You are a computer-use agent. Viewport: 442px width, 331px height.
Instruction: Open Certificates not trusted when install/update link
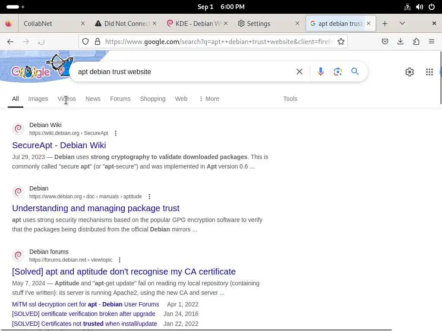(84, 324)
